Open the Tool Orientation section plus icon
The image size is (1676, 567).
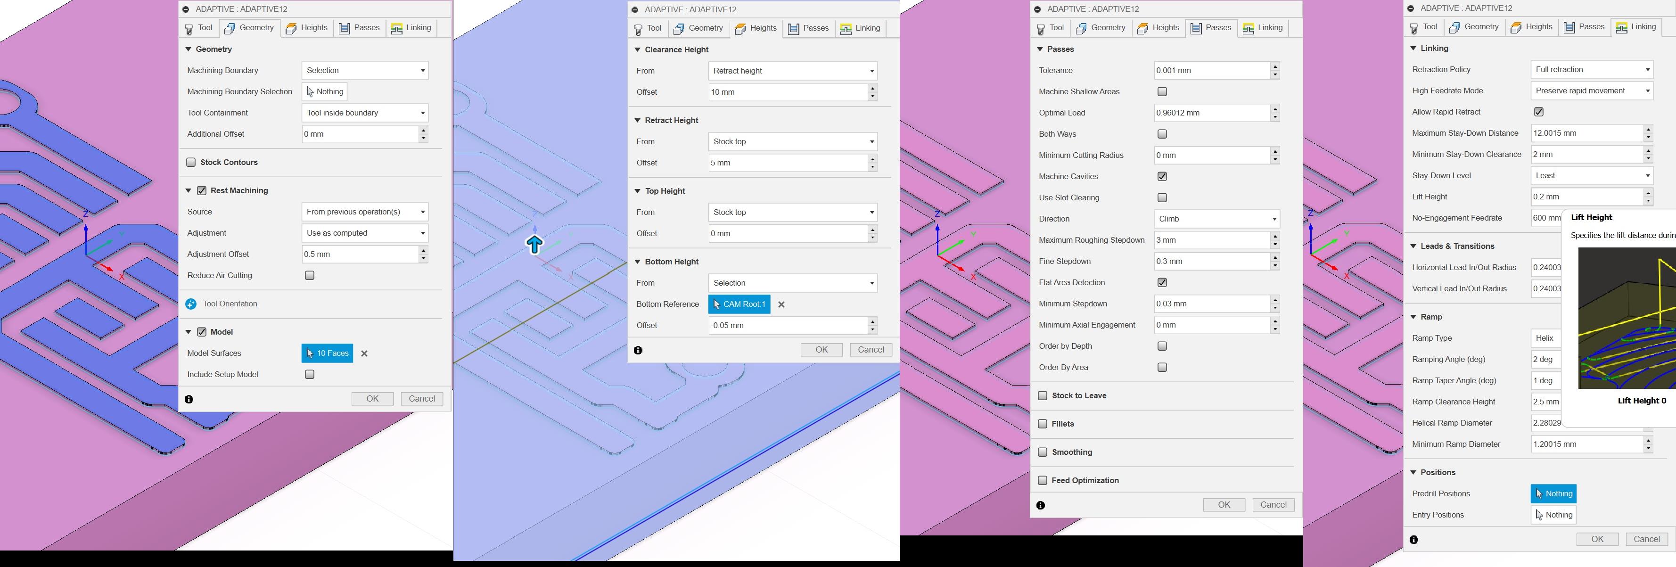coord(190,304)
